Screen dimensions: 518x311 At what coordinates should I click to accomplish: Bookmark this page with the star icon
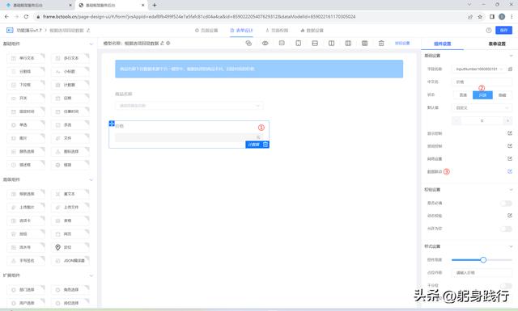tap(480, 16)
